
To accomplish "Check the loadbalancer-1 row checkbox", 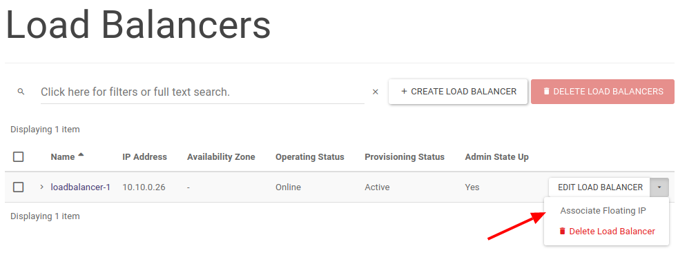I will coord(18,187).
